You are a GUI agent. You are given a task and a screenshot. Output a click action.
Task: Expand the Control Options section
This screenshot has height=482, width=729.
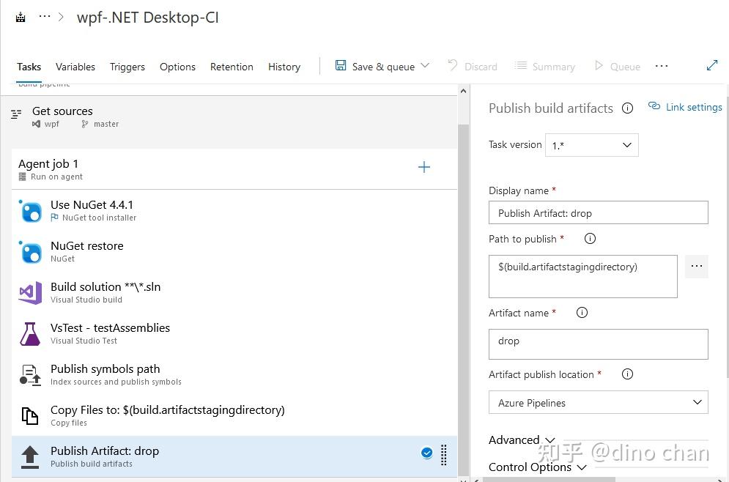(x=538, y=467)
